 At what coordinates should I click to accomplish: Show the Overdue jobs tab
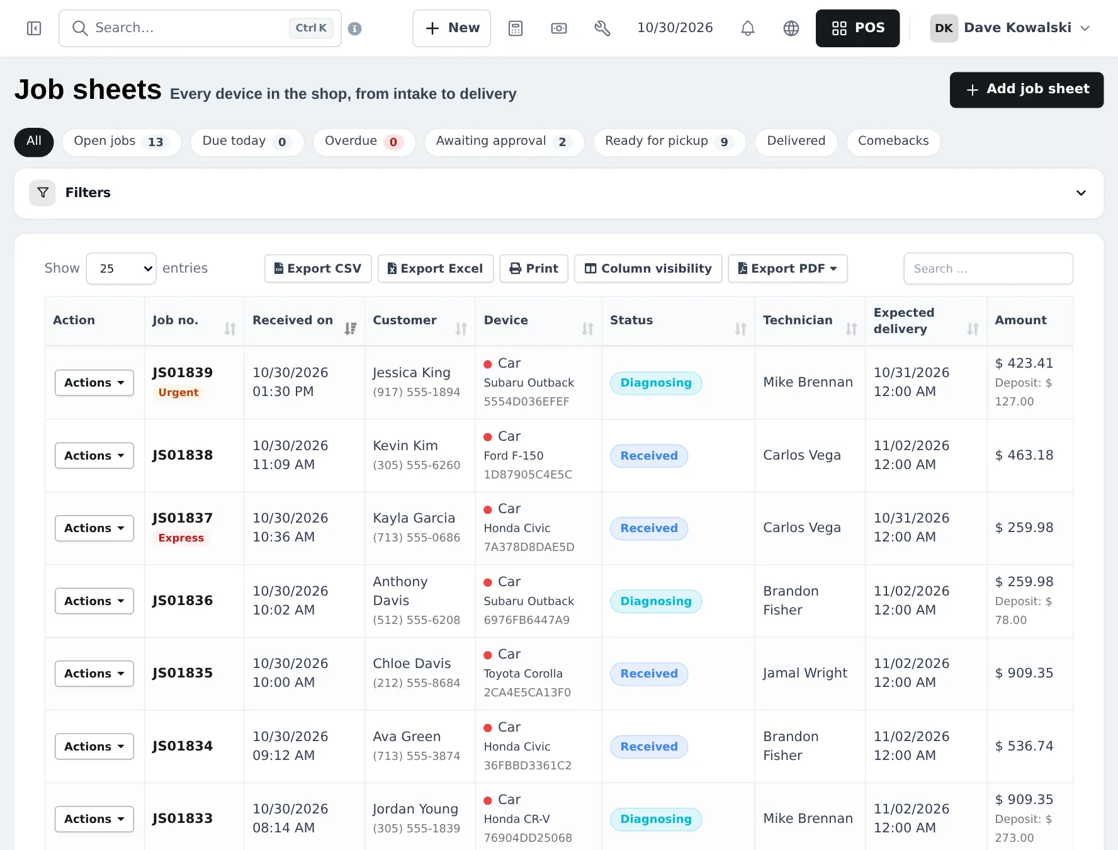pyautogui.click(x=364, y=142)
